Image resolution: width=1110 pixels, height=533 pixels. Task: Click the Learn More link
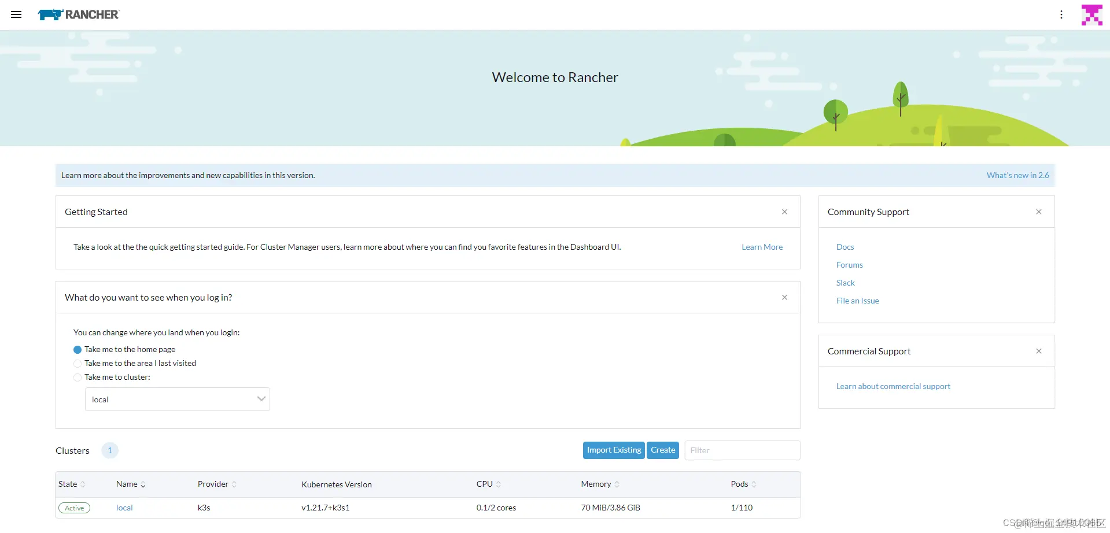[x=762, y=247]
